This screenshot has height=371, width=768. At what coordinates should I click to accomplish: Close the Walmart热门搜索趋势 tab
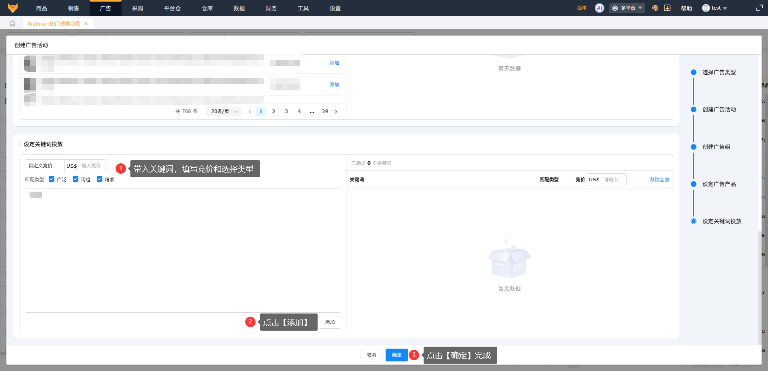86,24
